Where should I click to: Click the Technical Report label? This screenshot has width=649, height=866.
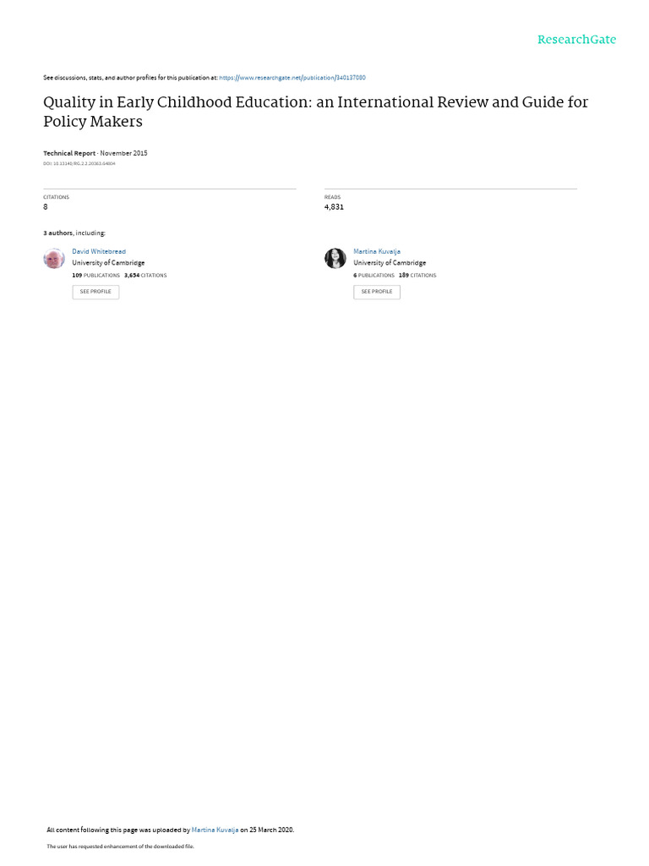tap(69, 153)
